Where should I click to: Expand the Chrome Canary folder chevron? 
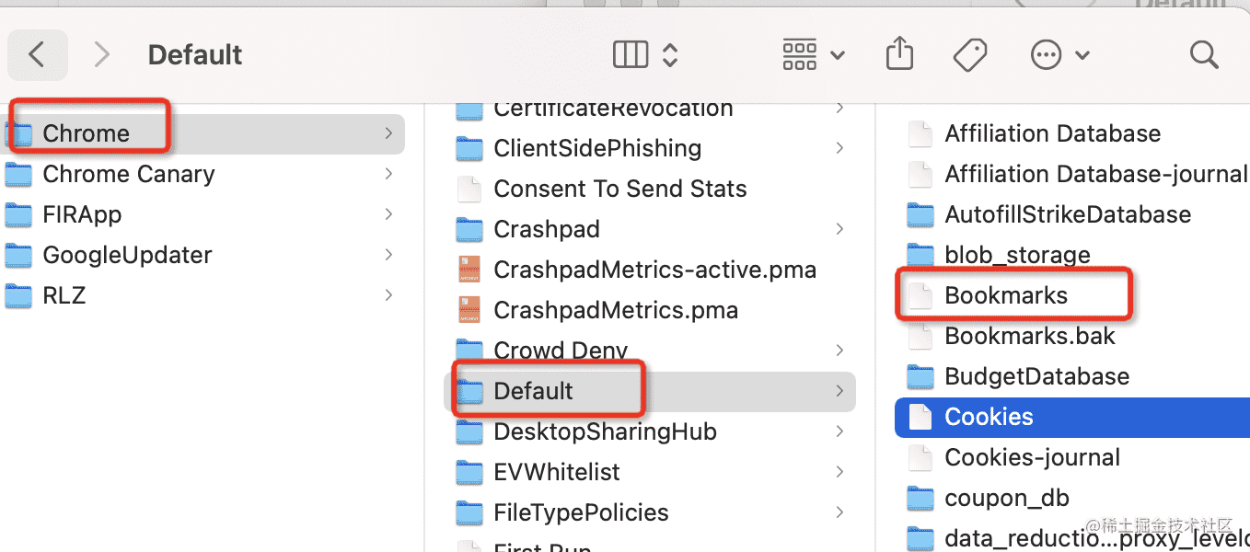(x=388, y=174)
